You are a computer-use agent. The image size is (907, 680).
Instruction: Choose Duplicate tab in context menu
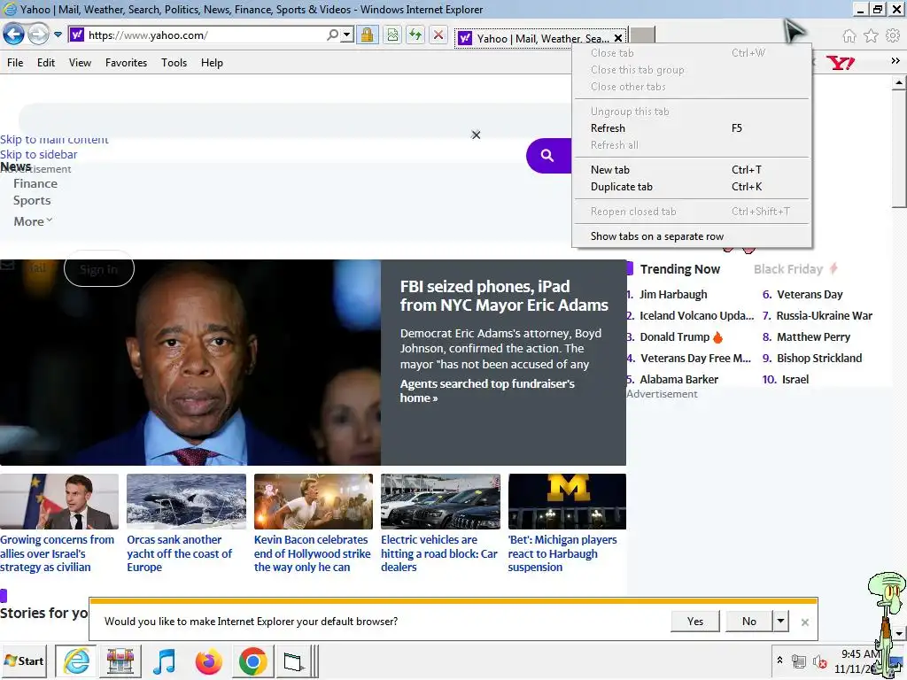(692, 187)
